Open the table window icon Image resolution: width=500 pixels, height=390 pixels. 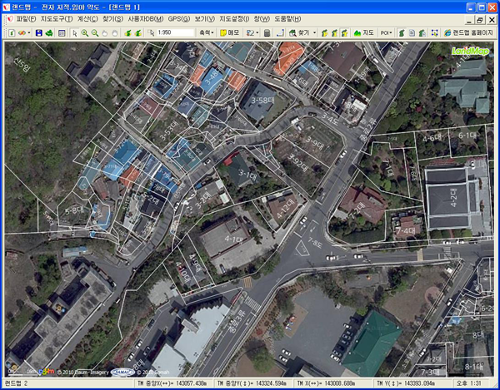[62, 32]
